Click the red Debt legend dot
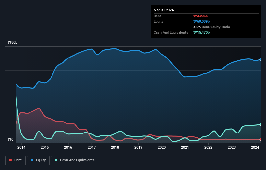 point(10,160)
